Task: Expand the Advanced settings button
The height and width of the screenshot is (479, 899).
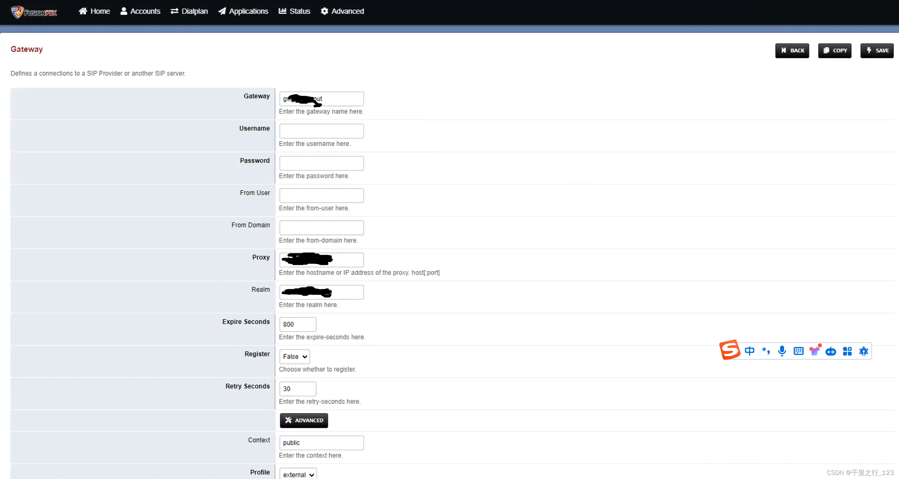Action: 304,420
